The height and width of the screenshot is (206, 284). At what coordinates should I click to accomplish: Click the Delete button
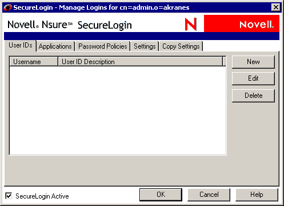click(253, 96)
